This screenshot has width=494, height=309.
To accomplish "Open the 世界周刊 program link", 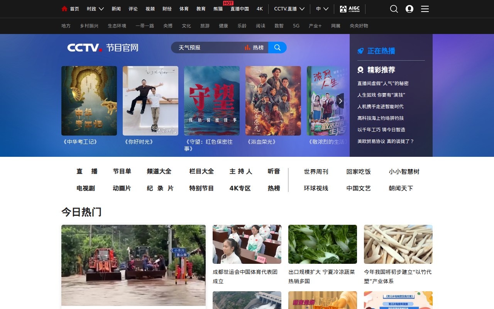I will point(316,171).
